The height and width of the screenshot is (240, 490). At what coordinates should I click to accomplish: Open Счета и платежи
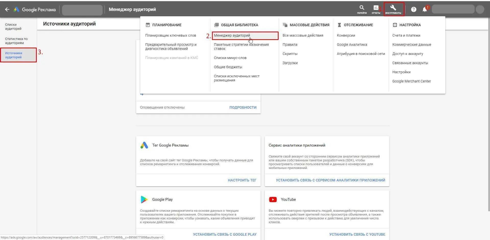click(406, 35)
